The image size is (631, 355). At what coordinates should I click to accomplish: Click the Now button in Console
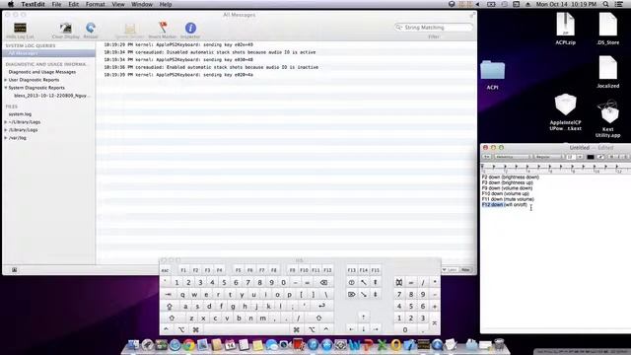point(465,269)
